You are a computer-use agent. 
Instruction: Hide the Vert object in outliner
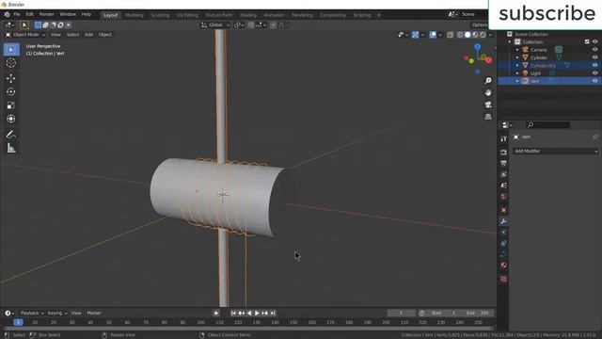click(594, 81)
